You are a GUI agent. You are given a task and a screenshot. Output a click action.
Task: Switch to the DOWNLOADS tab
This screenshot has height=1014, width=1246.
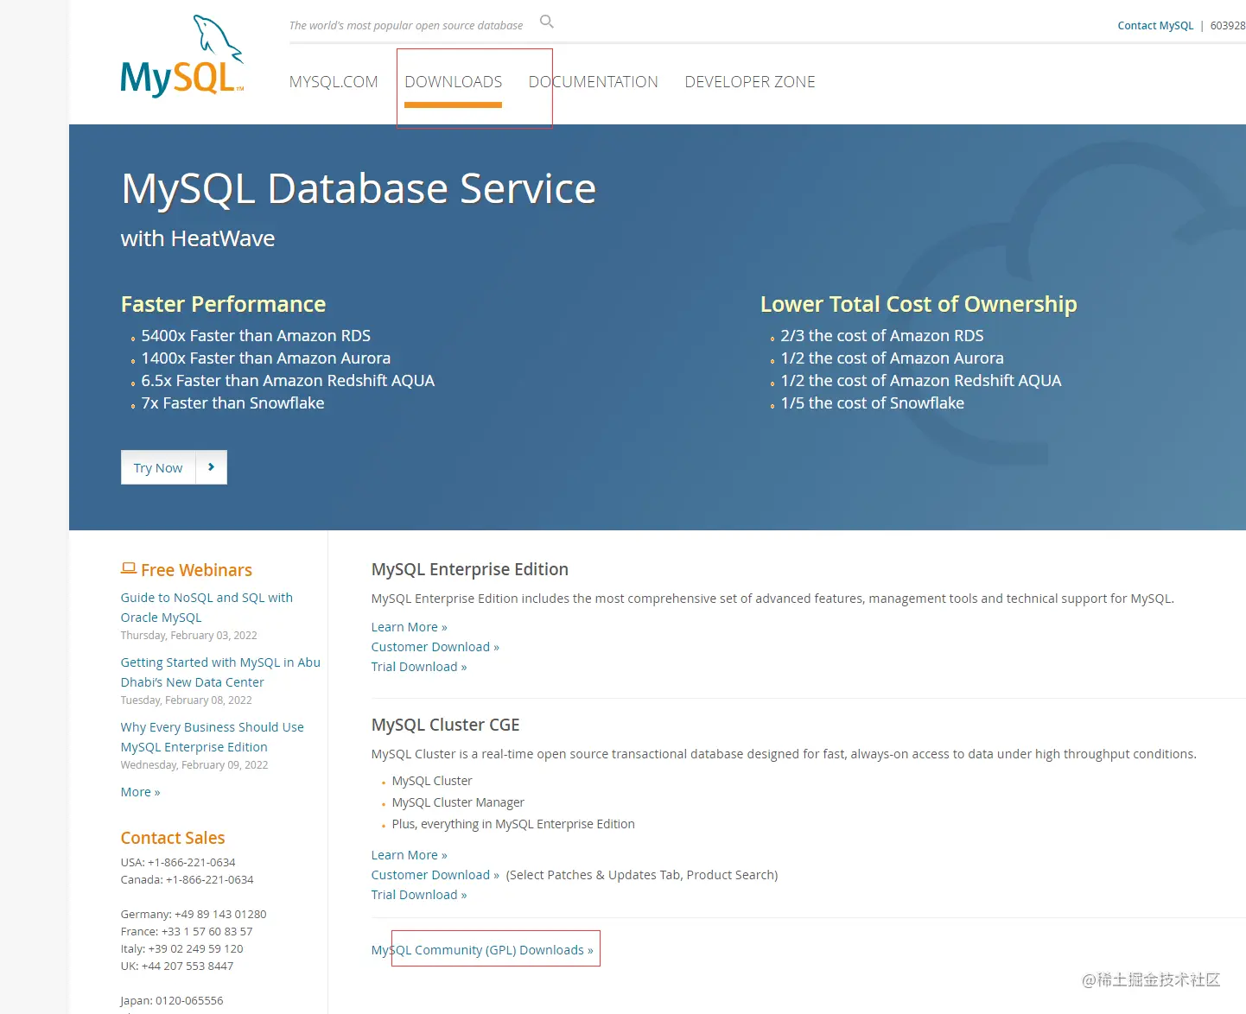tap(453, 82)
